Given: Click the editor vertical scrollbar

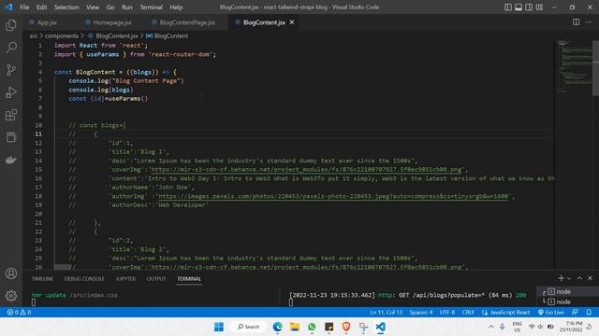Looking at the screenshot, I should pos(595,68).
